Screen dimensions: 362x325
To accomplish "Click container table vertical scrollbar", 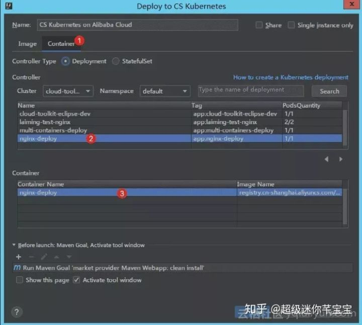I will click(345, 206).
